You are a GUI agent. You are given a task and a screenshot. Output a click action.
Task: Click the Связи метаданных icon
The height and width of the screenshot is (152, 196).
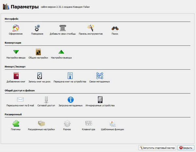coord(100,76)
